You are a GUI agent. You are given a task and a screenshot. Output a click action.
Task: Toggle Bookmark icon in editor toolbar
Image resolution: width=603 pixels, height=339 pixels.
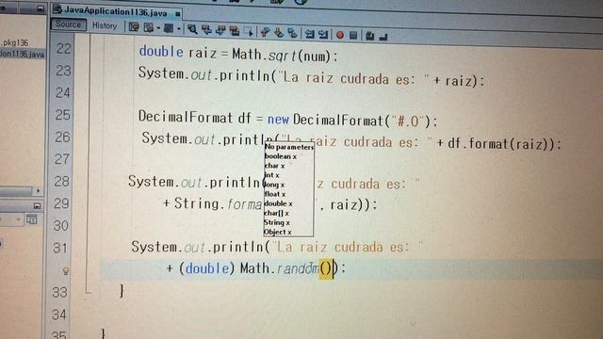tap(293, 34)
